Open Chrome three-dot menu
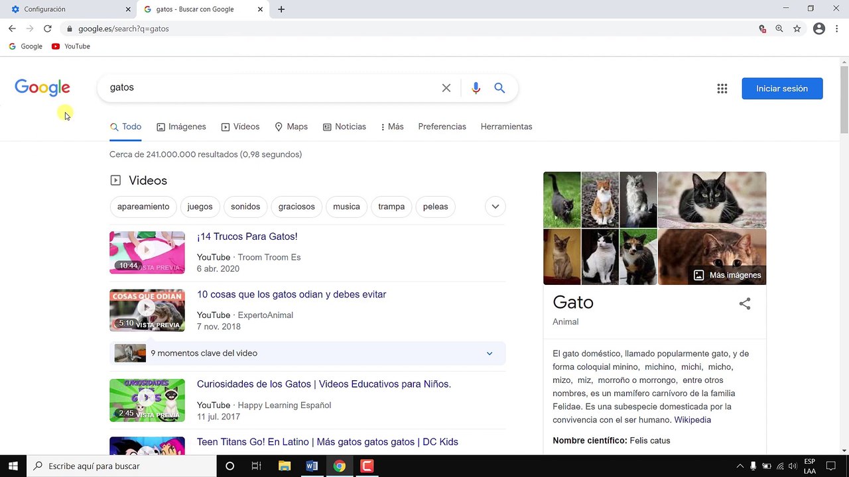 [837, 28]
